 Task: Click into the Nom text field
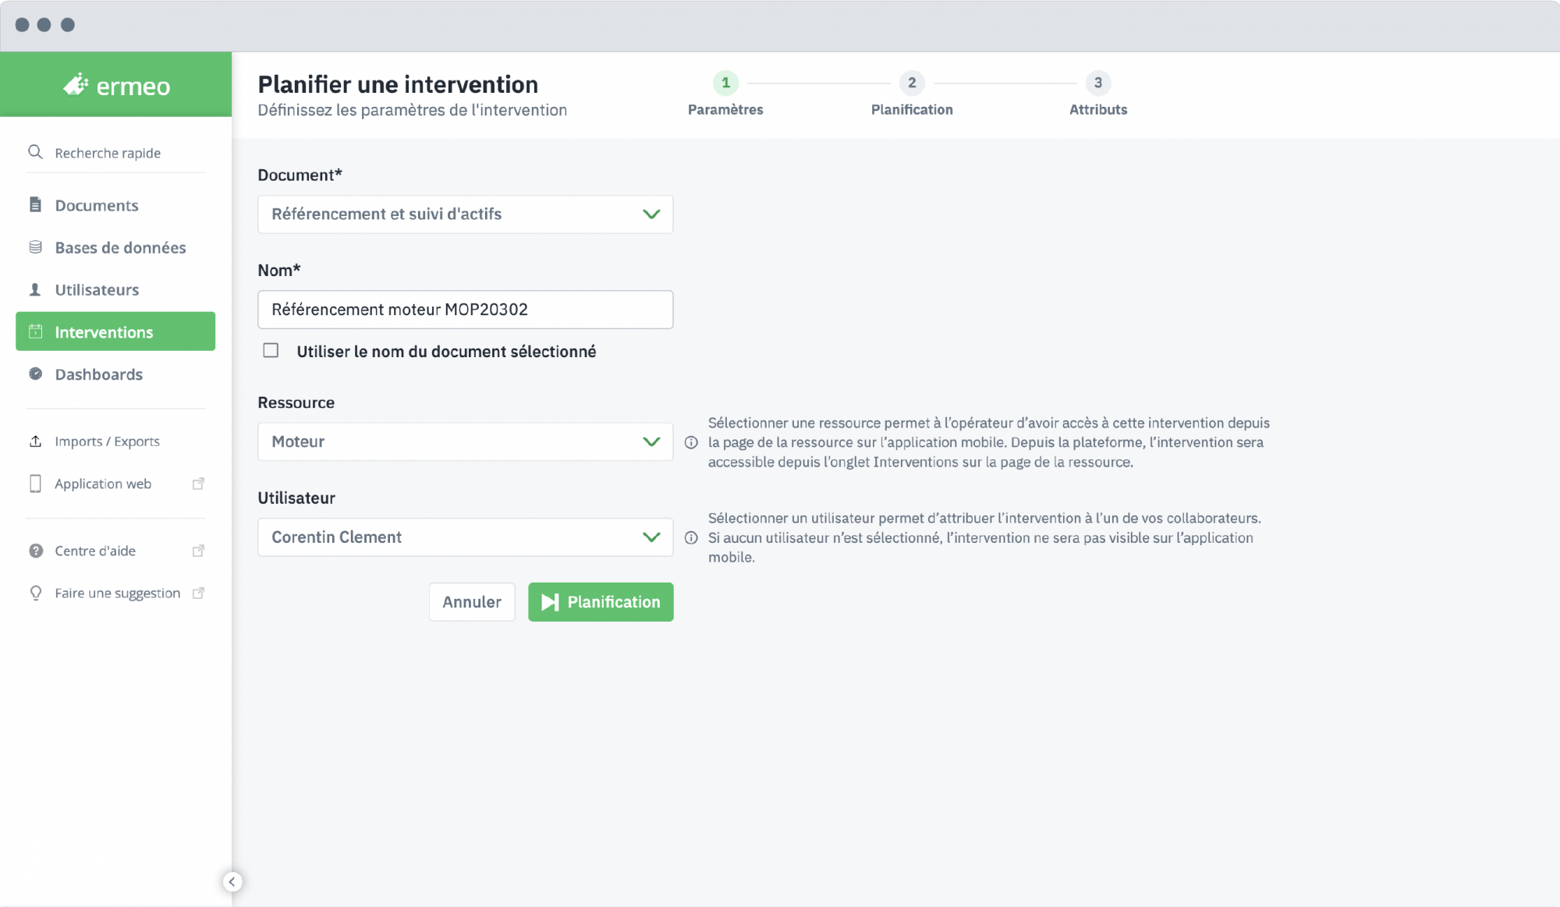coord(465,309)
